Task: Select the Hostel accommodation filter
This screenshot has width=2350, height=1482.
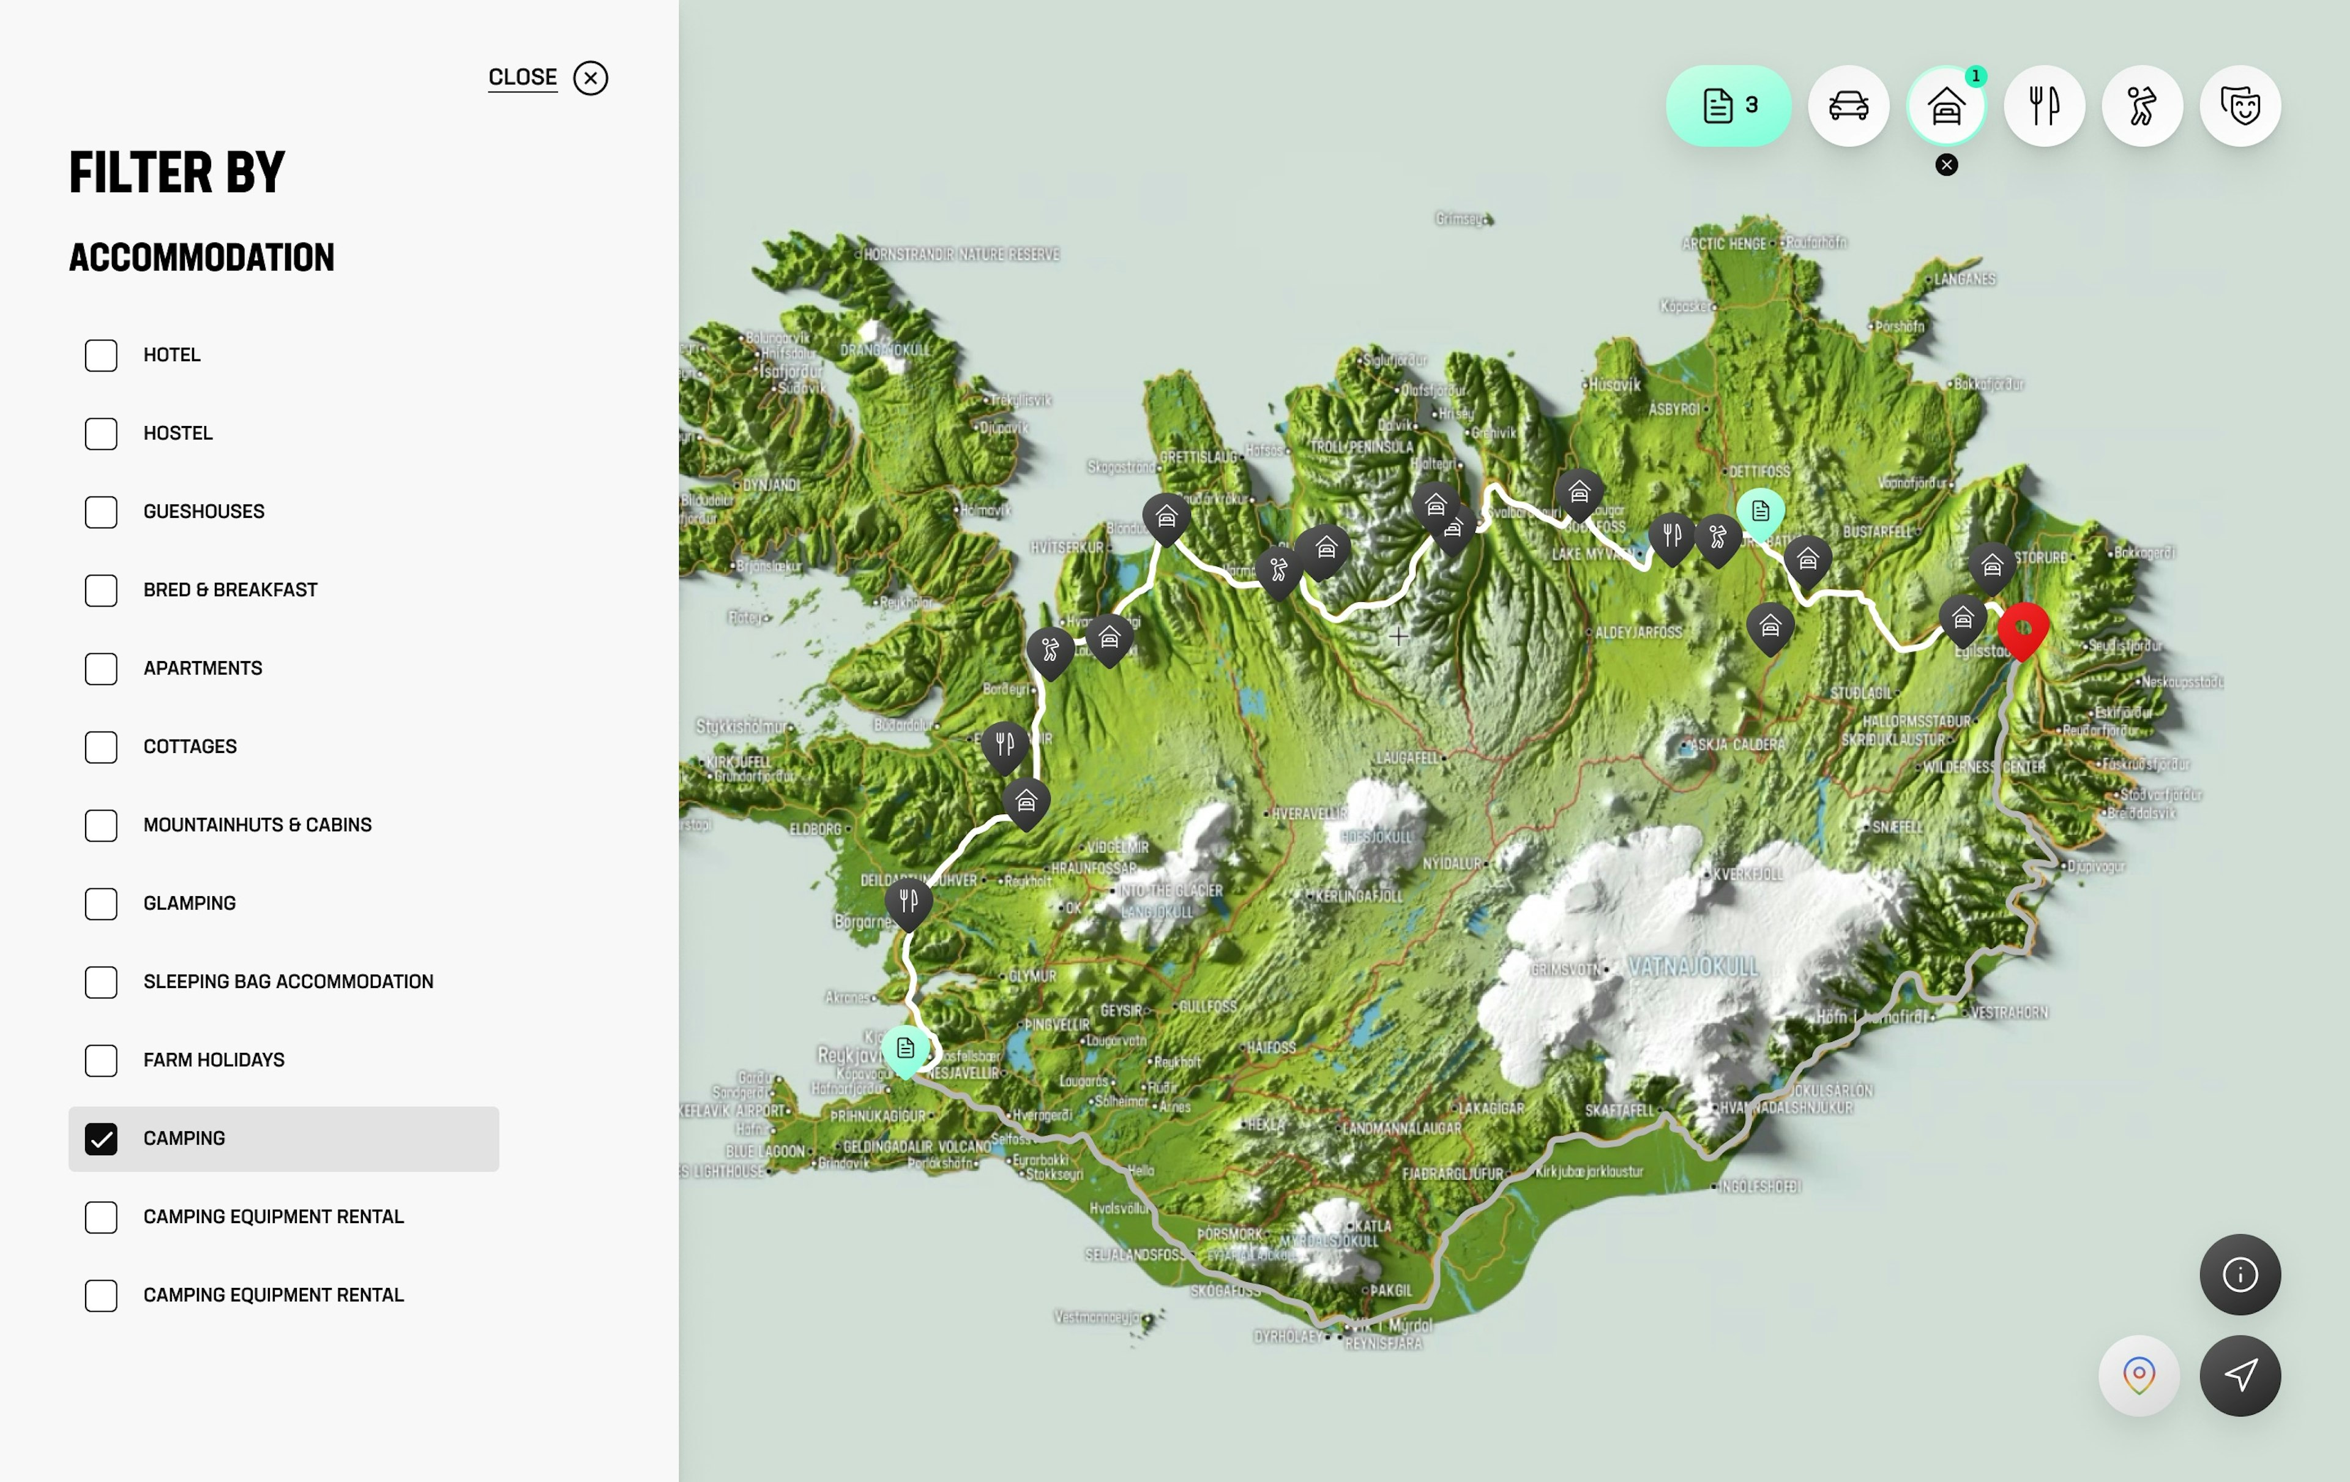Action: pos(101,432)
